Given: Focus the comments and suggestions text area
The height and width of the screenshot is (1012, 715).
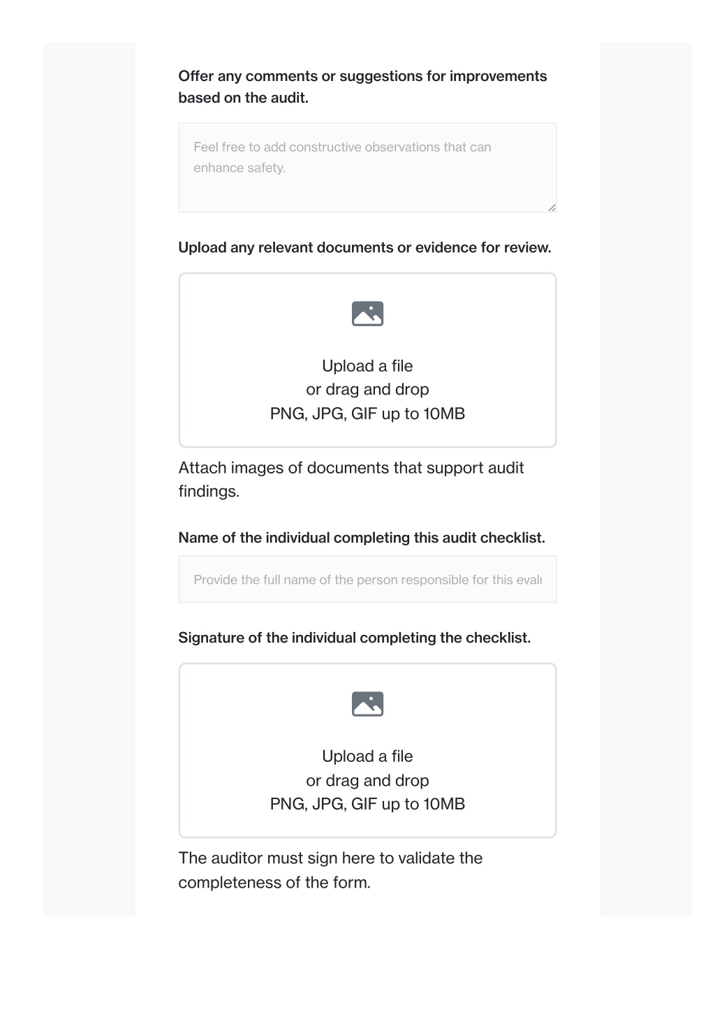Looking at the screenshot, I should (367, 168).
